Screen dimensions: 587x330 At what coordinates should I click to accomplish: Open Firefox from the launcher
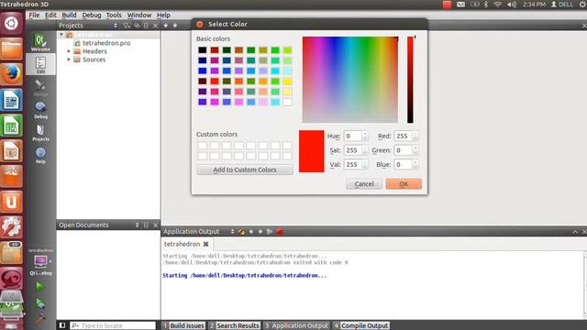coord(11,74)
